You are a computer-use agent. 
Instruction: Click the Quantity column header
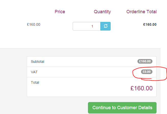click(102, 12)
